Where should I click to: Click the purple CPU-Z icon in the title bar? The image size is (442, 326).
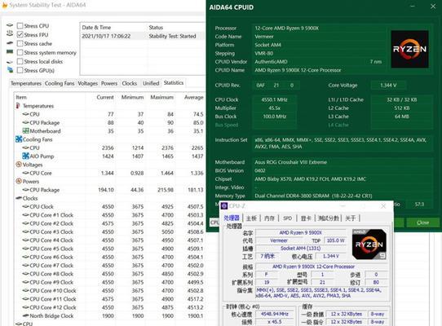point(224,206)
